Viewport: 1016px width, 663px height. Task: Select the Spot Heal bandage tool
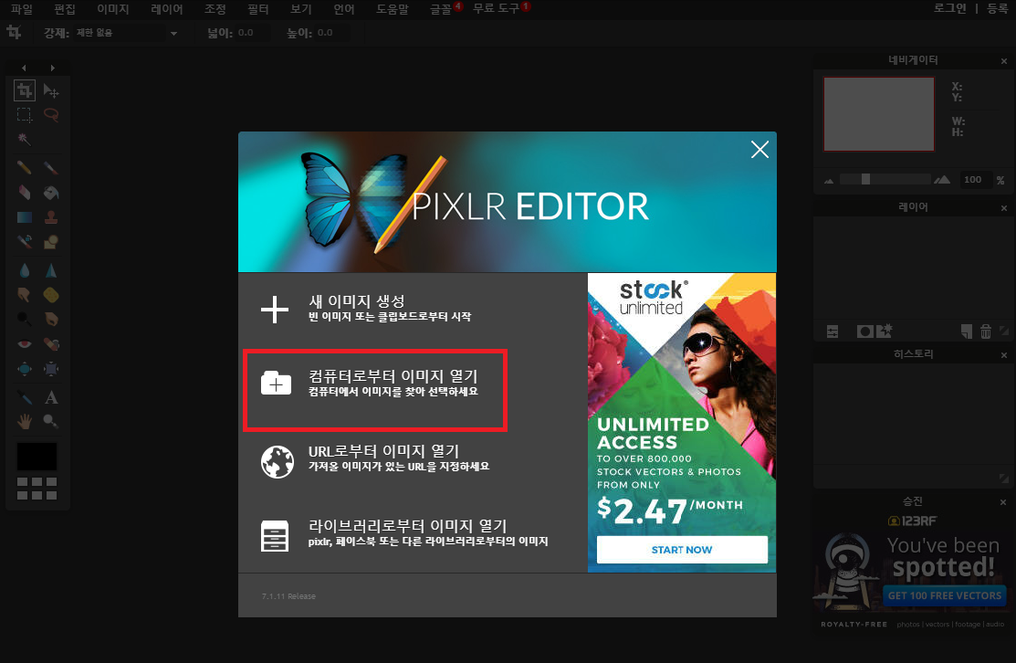[50, 343]
